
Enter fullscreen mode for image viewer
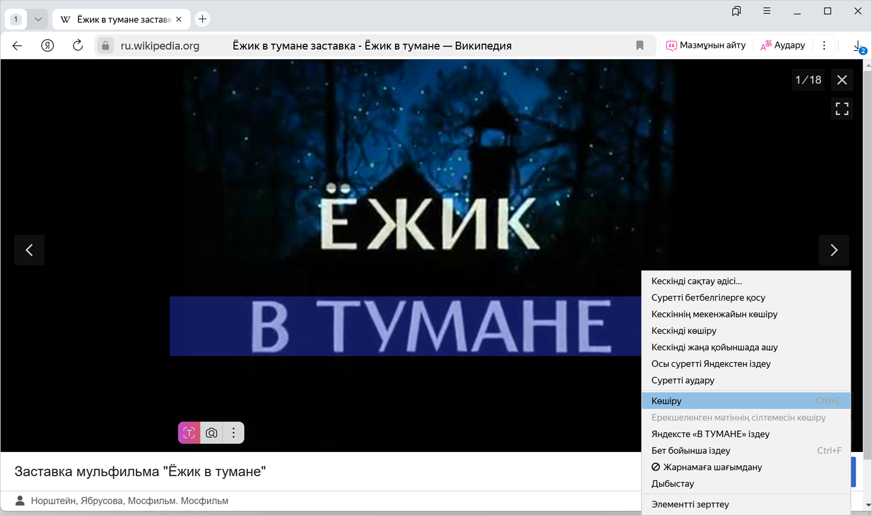(x=842, y=109)
